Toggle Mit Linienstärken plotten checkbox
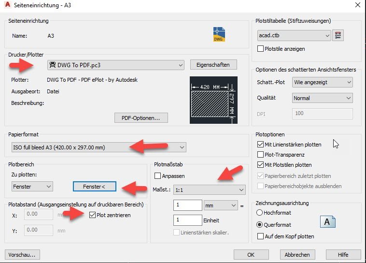Image resolution: width=366 pixels, height=263 pixels. [260, 144]
